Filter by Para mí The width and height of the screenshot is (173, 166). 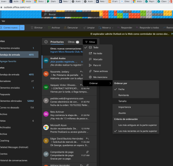pos(98,65)
